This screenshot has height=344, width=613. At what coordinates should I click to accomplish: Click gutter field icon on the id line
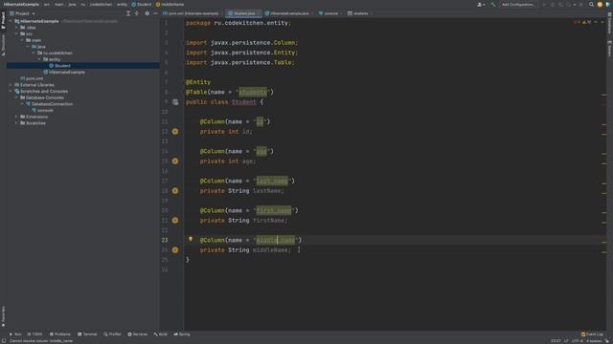pyautogui.click(x=175, y=132)
